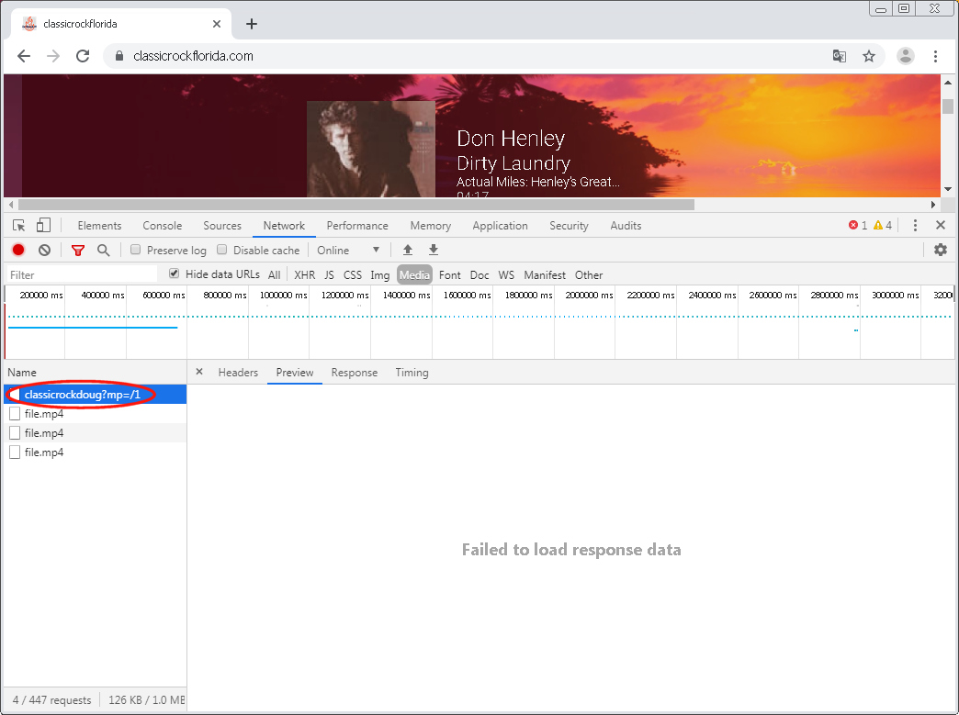Open Chrome's three-dot menu

(x=935, y=56)
